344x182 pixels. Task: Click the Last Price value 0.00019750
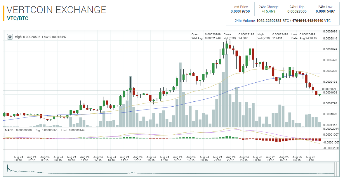(240, 11)
